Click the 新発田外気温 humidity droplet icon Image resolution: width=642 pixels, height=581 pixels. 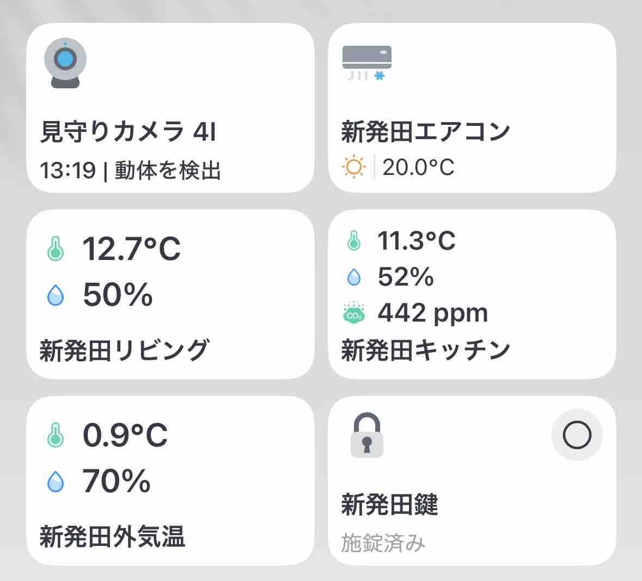56,482
